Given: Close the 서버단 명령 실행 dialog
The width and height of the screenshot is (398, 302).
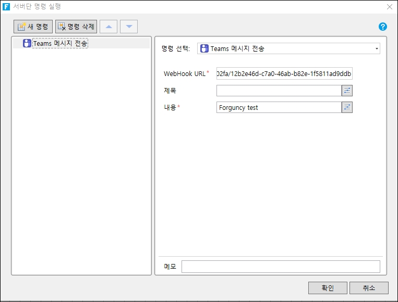Looking at the screenshot, I should pos(389,7).
